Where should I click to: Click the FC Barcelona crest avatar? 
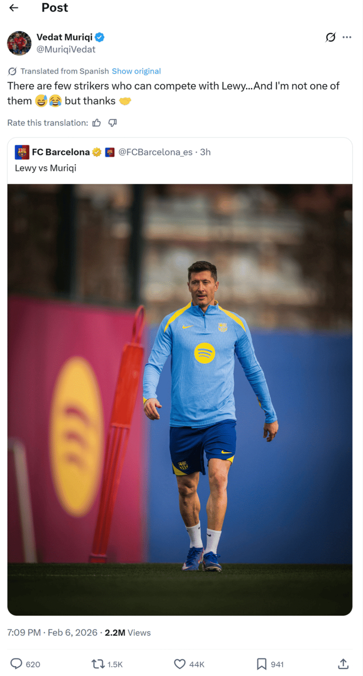[x=22, y=152]
